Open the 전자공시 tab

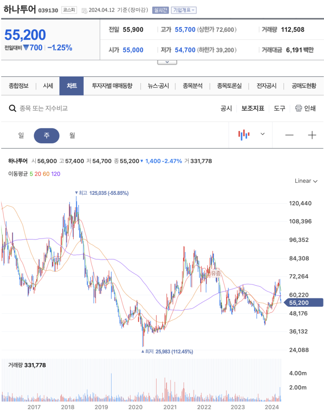(266, 86)
